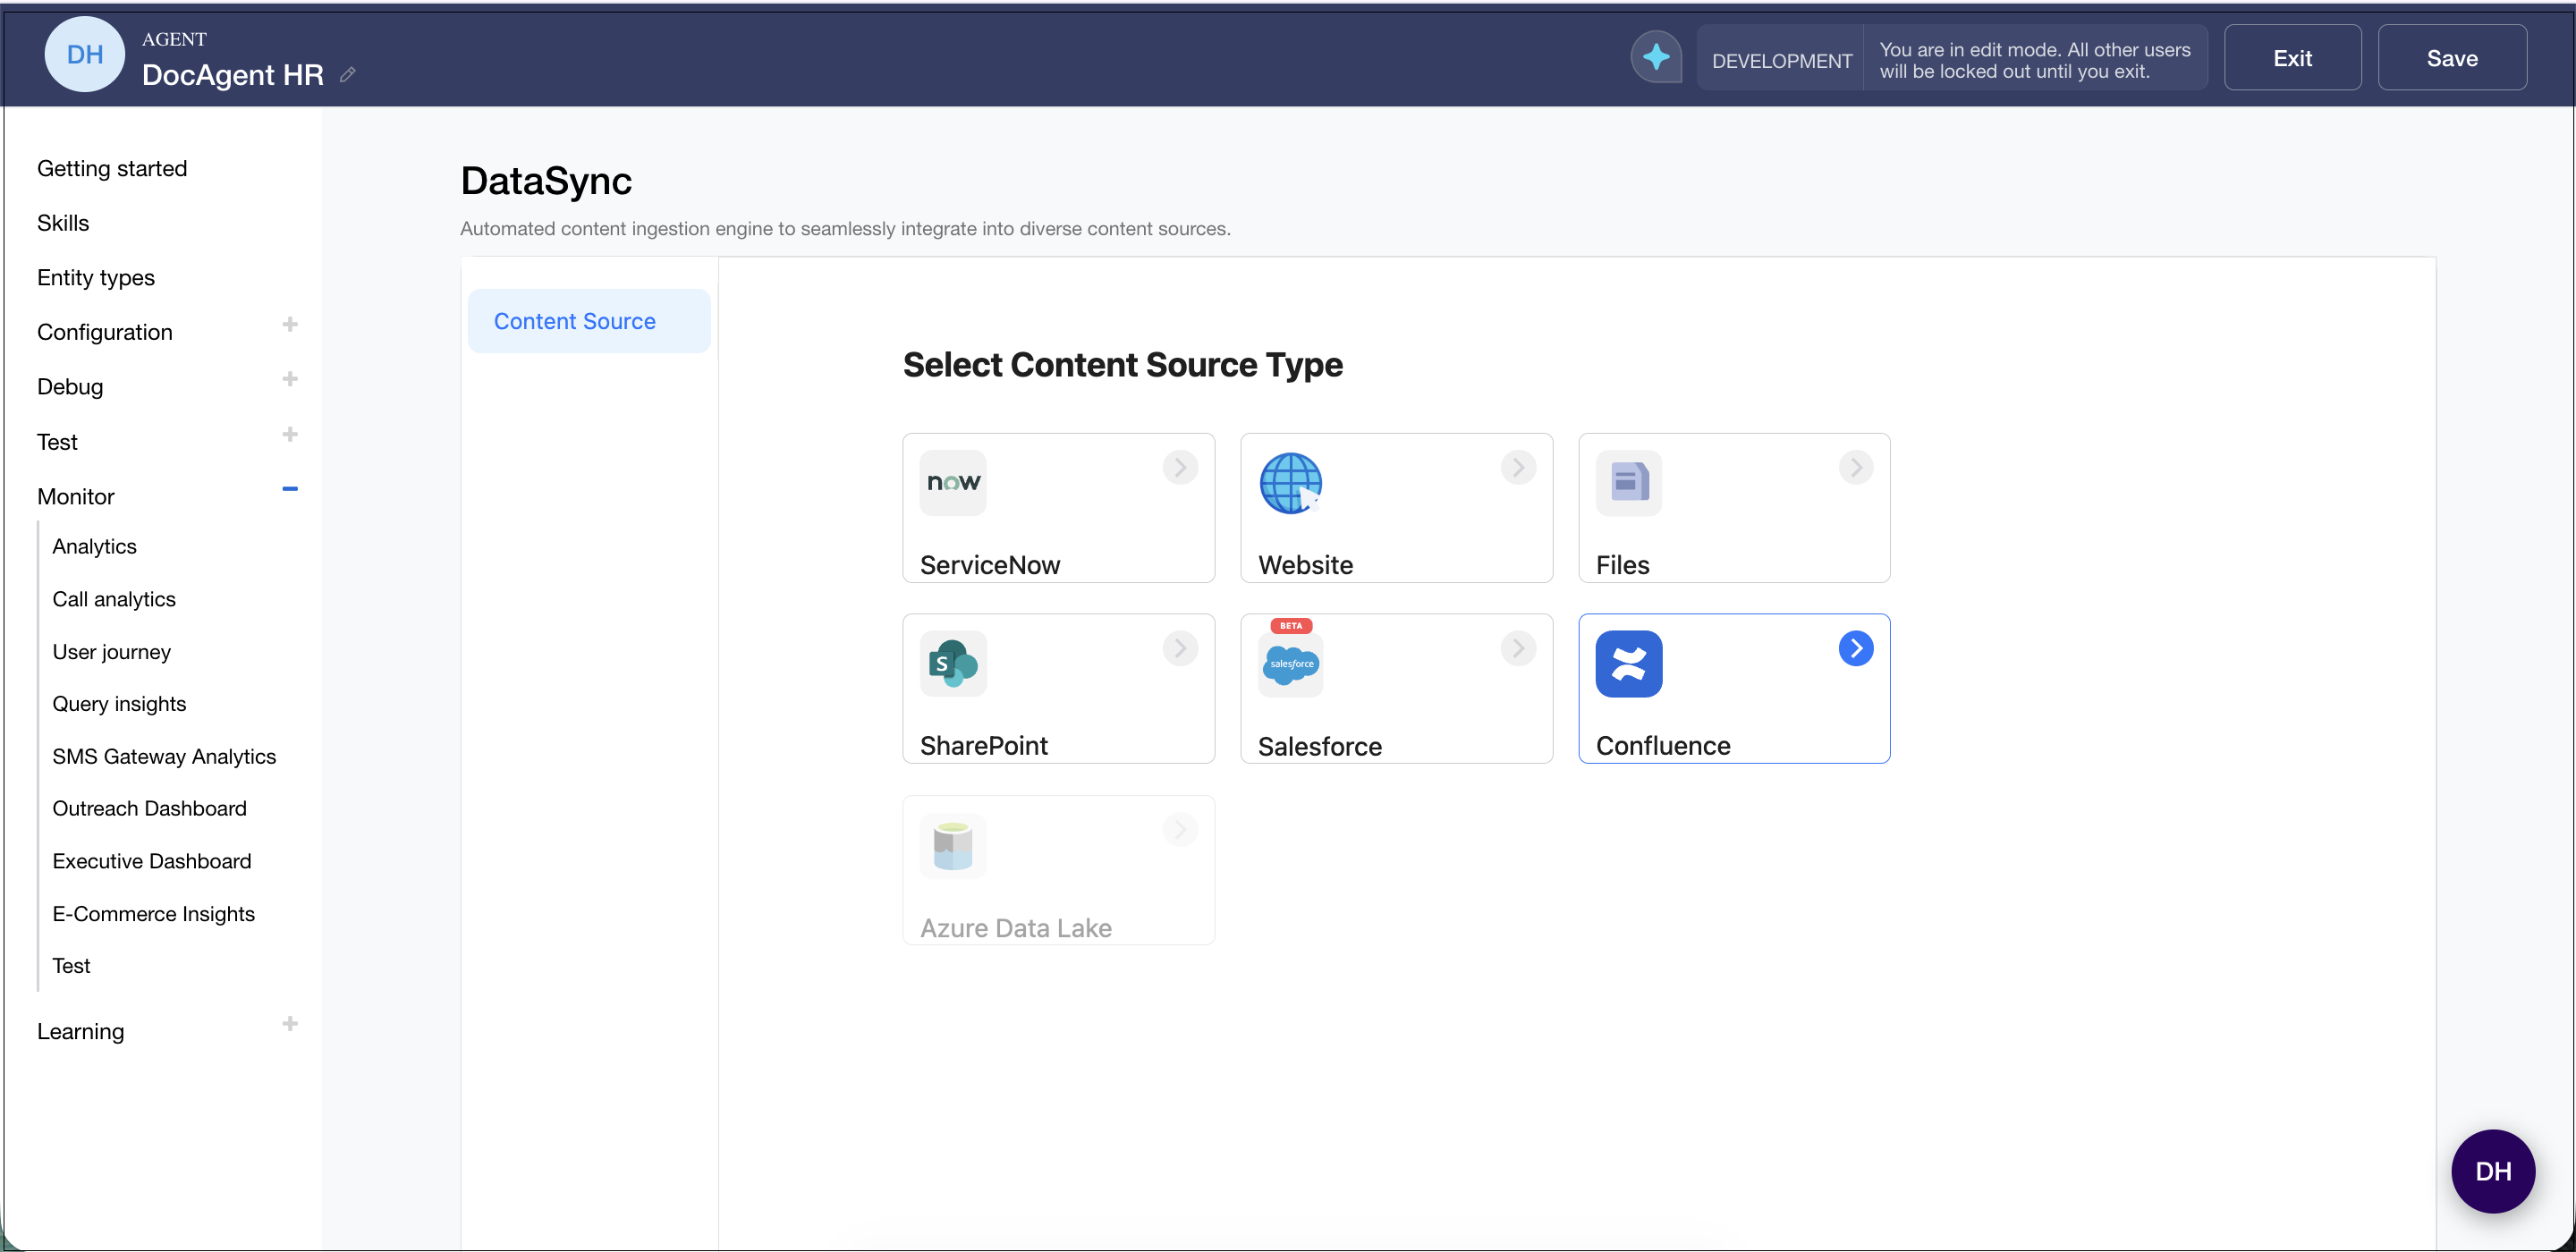
Task: Open Query insights under Monitor
Action: pos(119,704)
